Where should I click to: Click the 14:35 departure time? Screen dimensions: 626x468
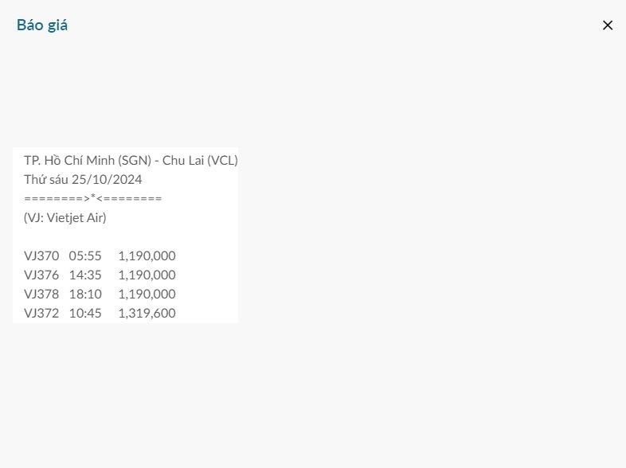[x=85, y=275]
